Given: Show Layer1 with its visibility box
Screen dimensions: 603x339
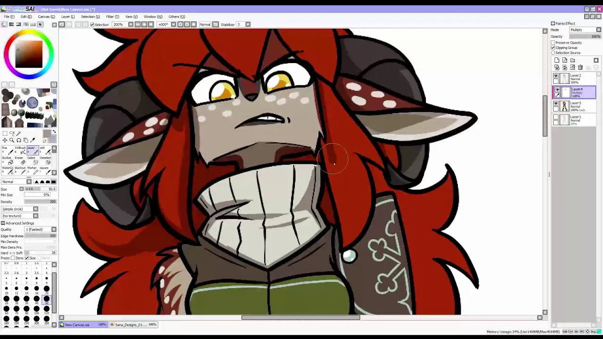Looking at the screenshot, I should click(x=556, y=118).
